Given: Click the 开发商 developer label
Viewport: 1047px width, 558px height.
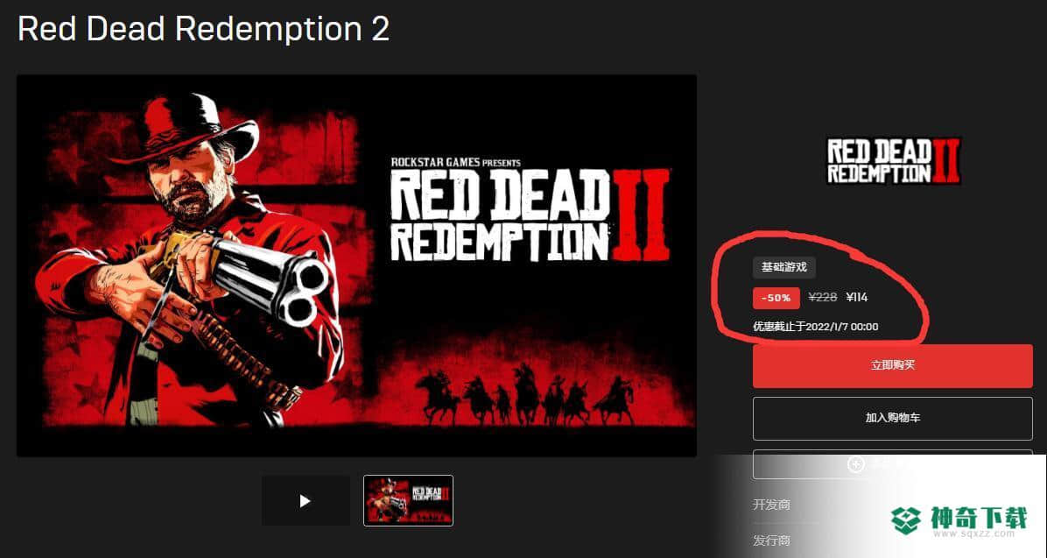Looking at the screenshot, I should (771, 505).
